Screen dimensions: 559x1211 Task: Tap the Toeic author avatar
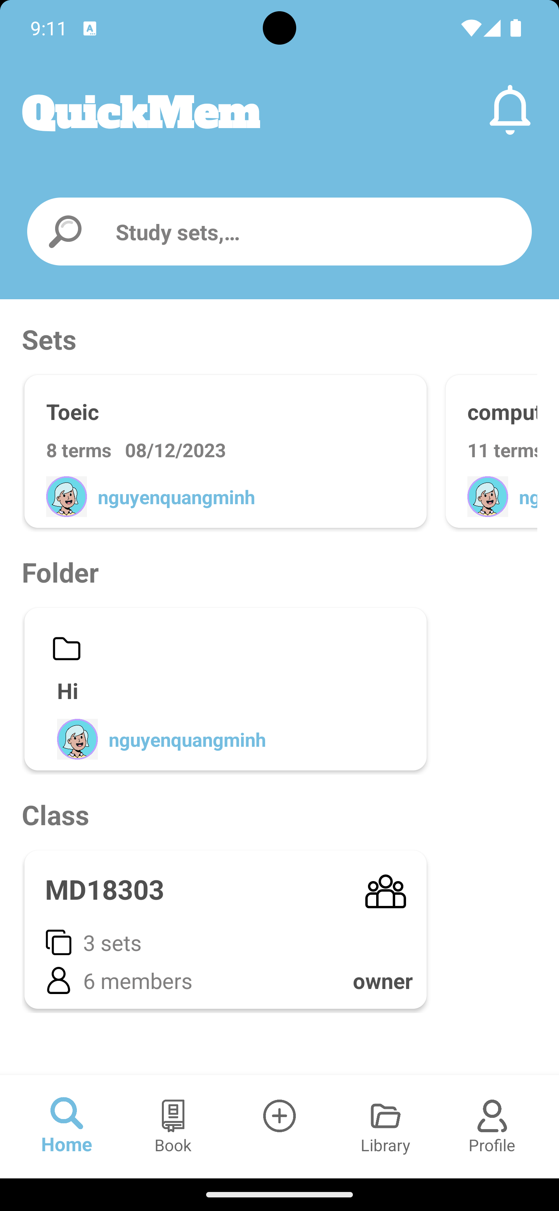66,496
